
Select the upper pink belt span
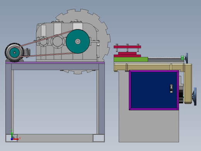click(x=44, y=38)
